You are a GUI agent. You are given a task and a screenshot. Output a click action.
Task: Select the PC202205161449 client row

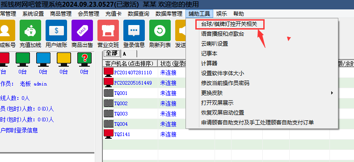[133, 83]
